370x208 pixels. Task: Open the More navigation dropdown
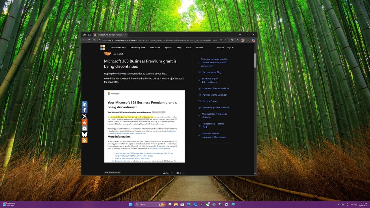(199, 47)
